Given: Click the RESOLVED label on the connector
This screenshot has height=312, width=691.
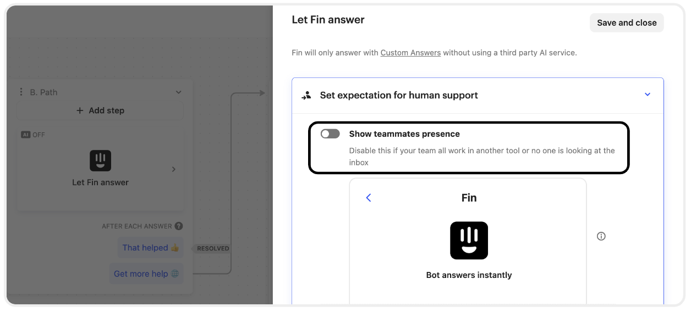Looking at the screenshot, I should (213, 248).
